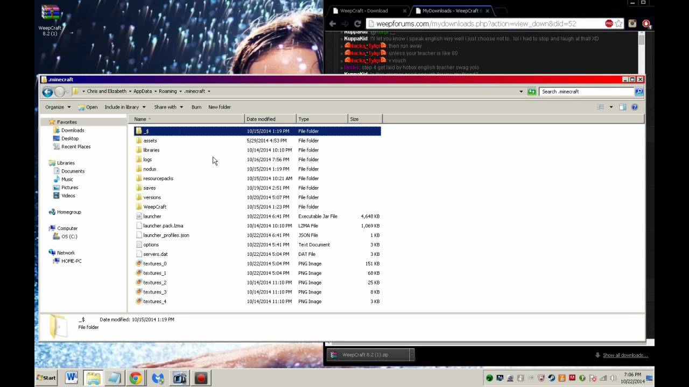689x387 pixels.
Task: Open WeepCraft 8.2 (1) desktop archive icon
Action: [x=50, y=20]
